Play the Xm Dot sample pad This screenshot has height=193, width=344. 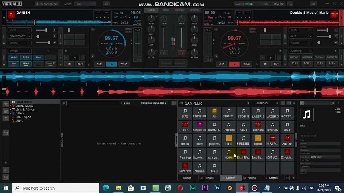pyautogui.click(x=287, y=140)
